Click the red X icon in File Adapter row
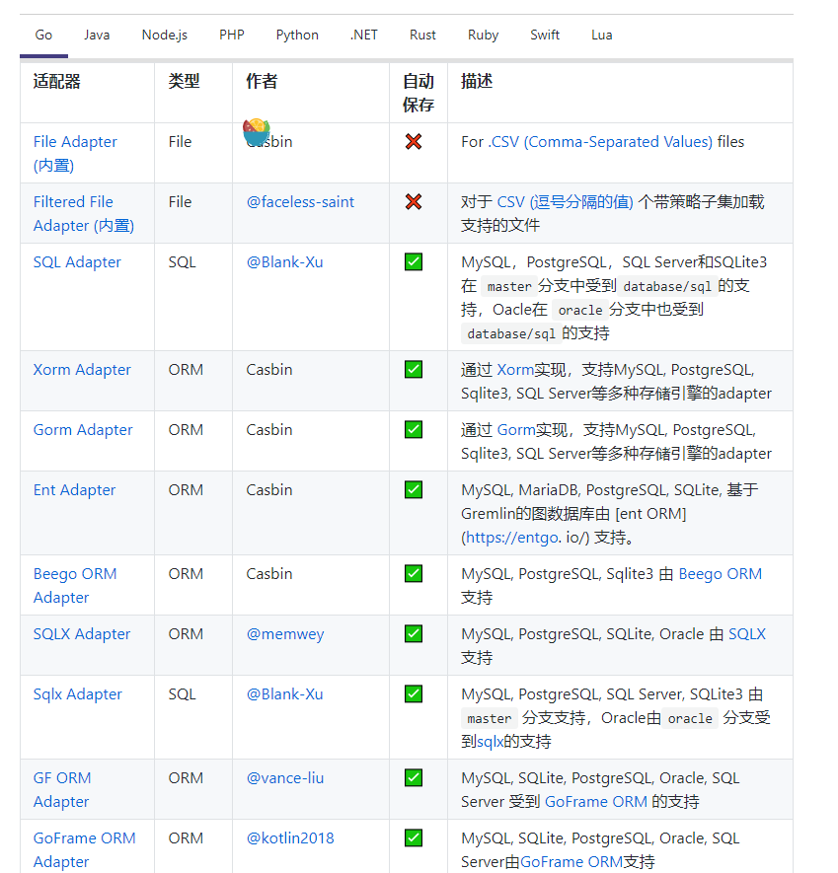The width and height of the screenshot is (838, 873). [x=414, y=142]
